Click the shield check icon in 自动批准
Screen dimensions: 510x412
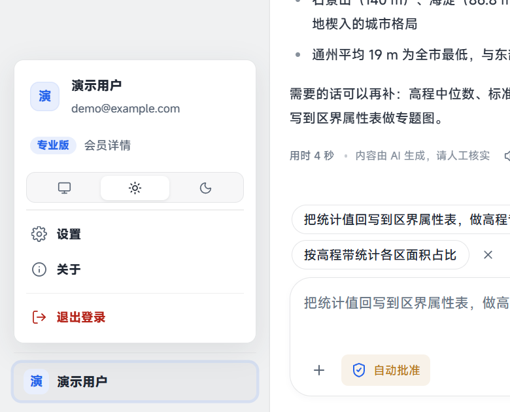click(x=359, y=370)
